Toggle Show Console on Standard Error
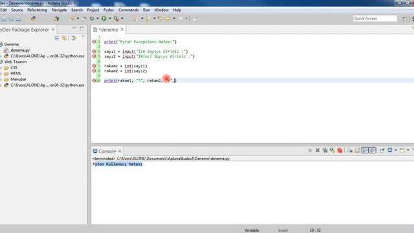414x233 pixels. [x=373, y=150]
